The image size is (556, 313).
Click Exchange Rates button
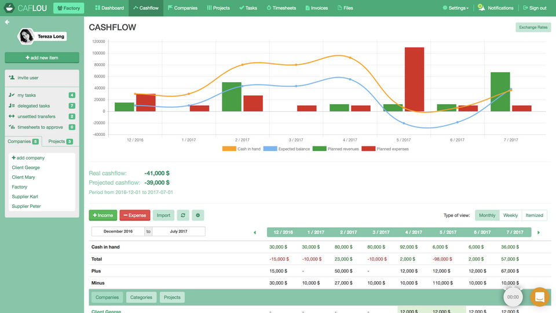pos(533,27)
